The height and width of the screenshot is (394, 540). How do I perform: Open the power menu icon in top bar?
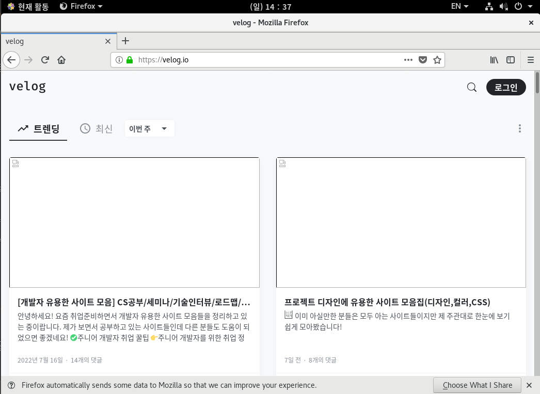coord(518,6)
